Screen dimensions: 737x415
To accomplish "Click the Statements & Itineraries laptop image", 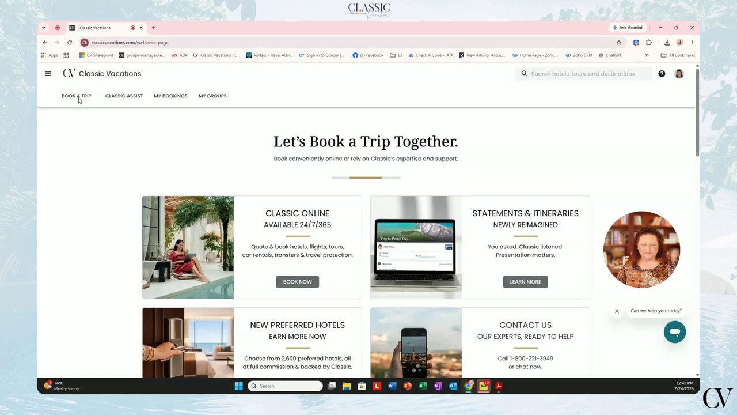I will (x=416, y=247).
